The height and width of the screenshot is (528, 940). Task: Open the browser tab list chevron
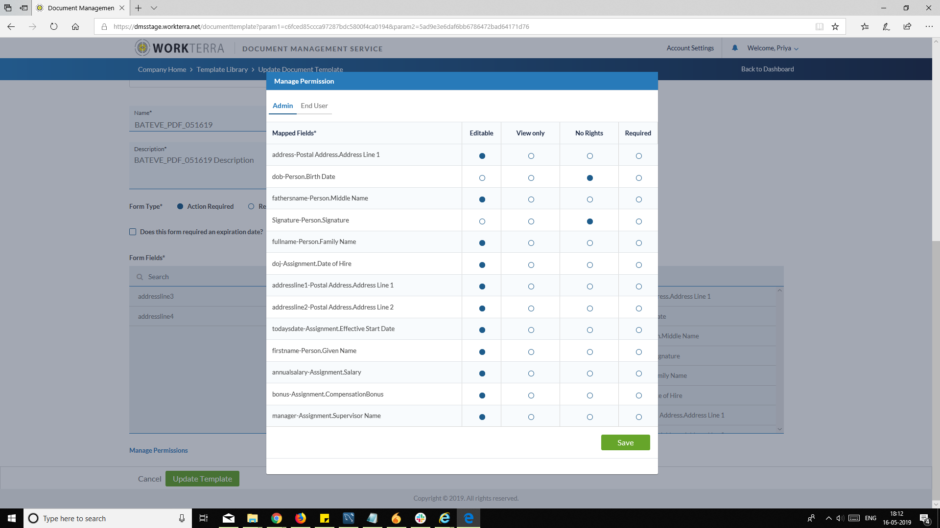[154, 8]
